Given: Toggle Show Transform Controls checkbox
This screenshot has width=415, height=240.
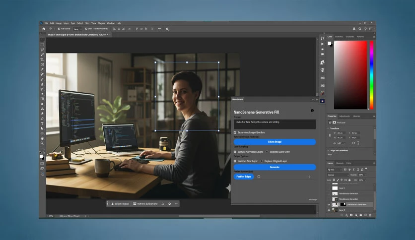Looking at the screenshot, I should tap(86, 29).
